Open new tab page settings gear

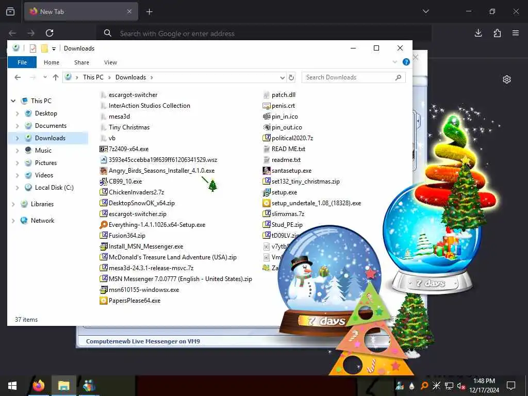coord(507,79)
